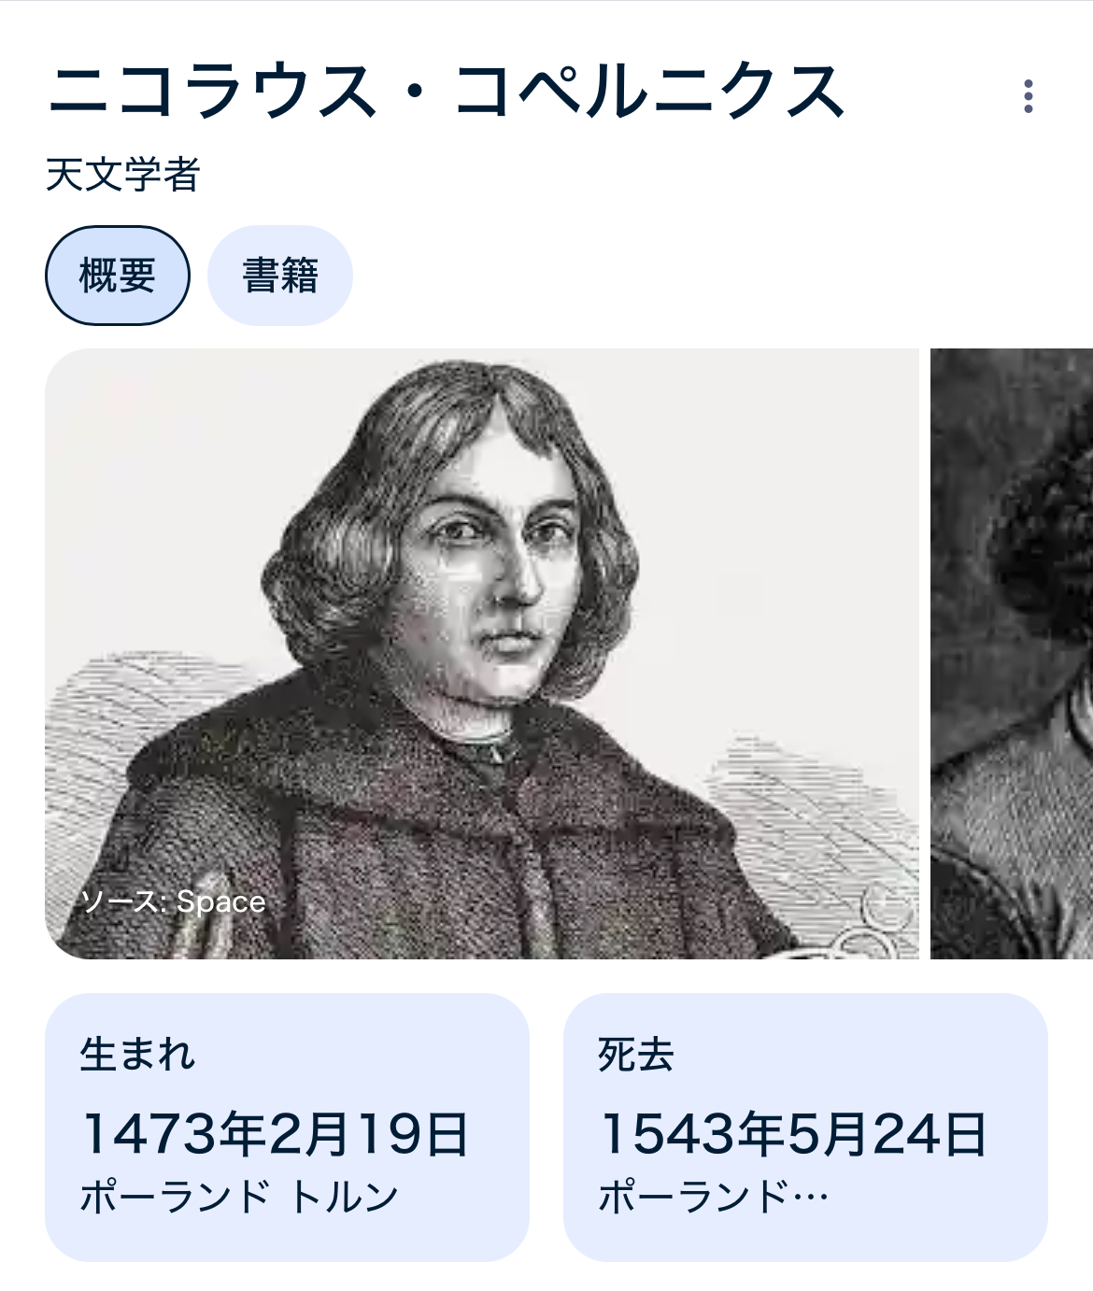The width and height of the screenshot is (1093, 1291).
Task: Tap ポーランド in the birth card
Action: pyautogui.click(x=176, y=1197)
